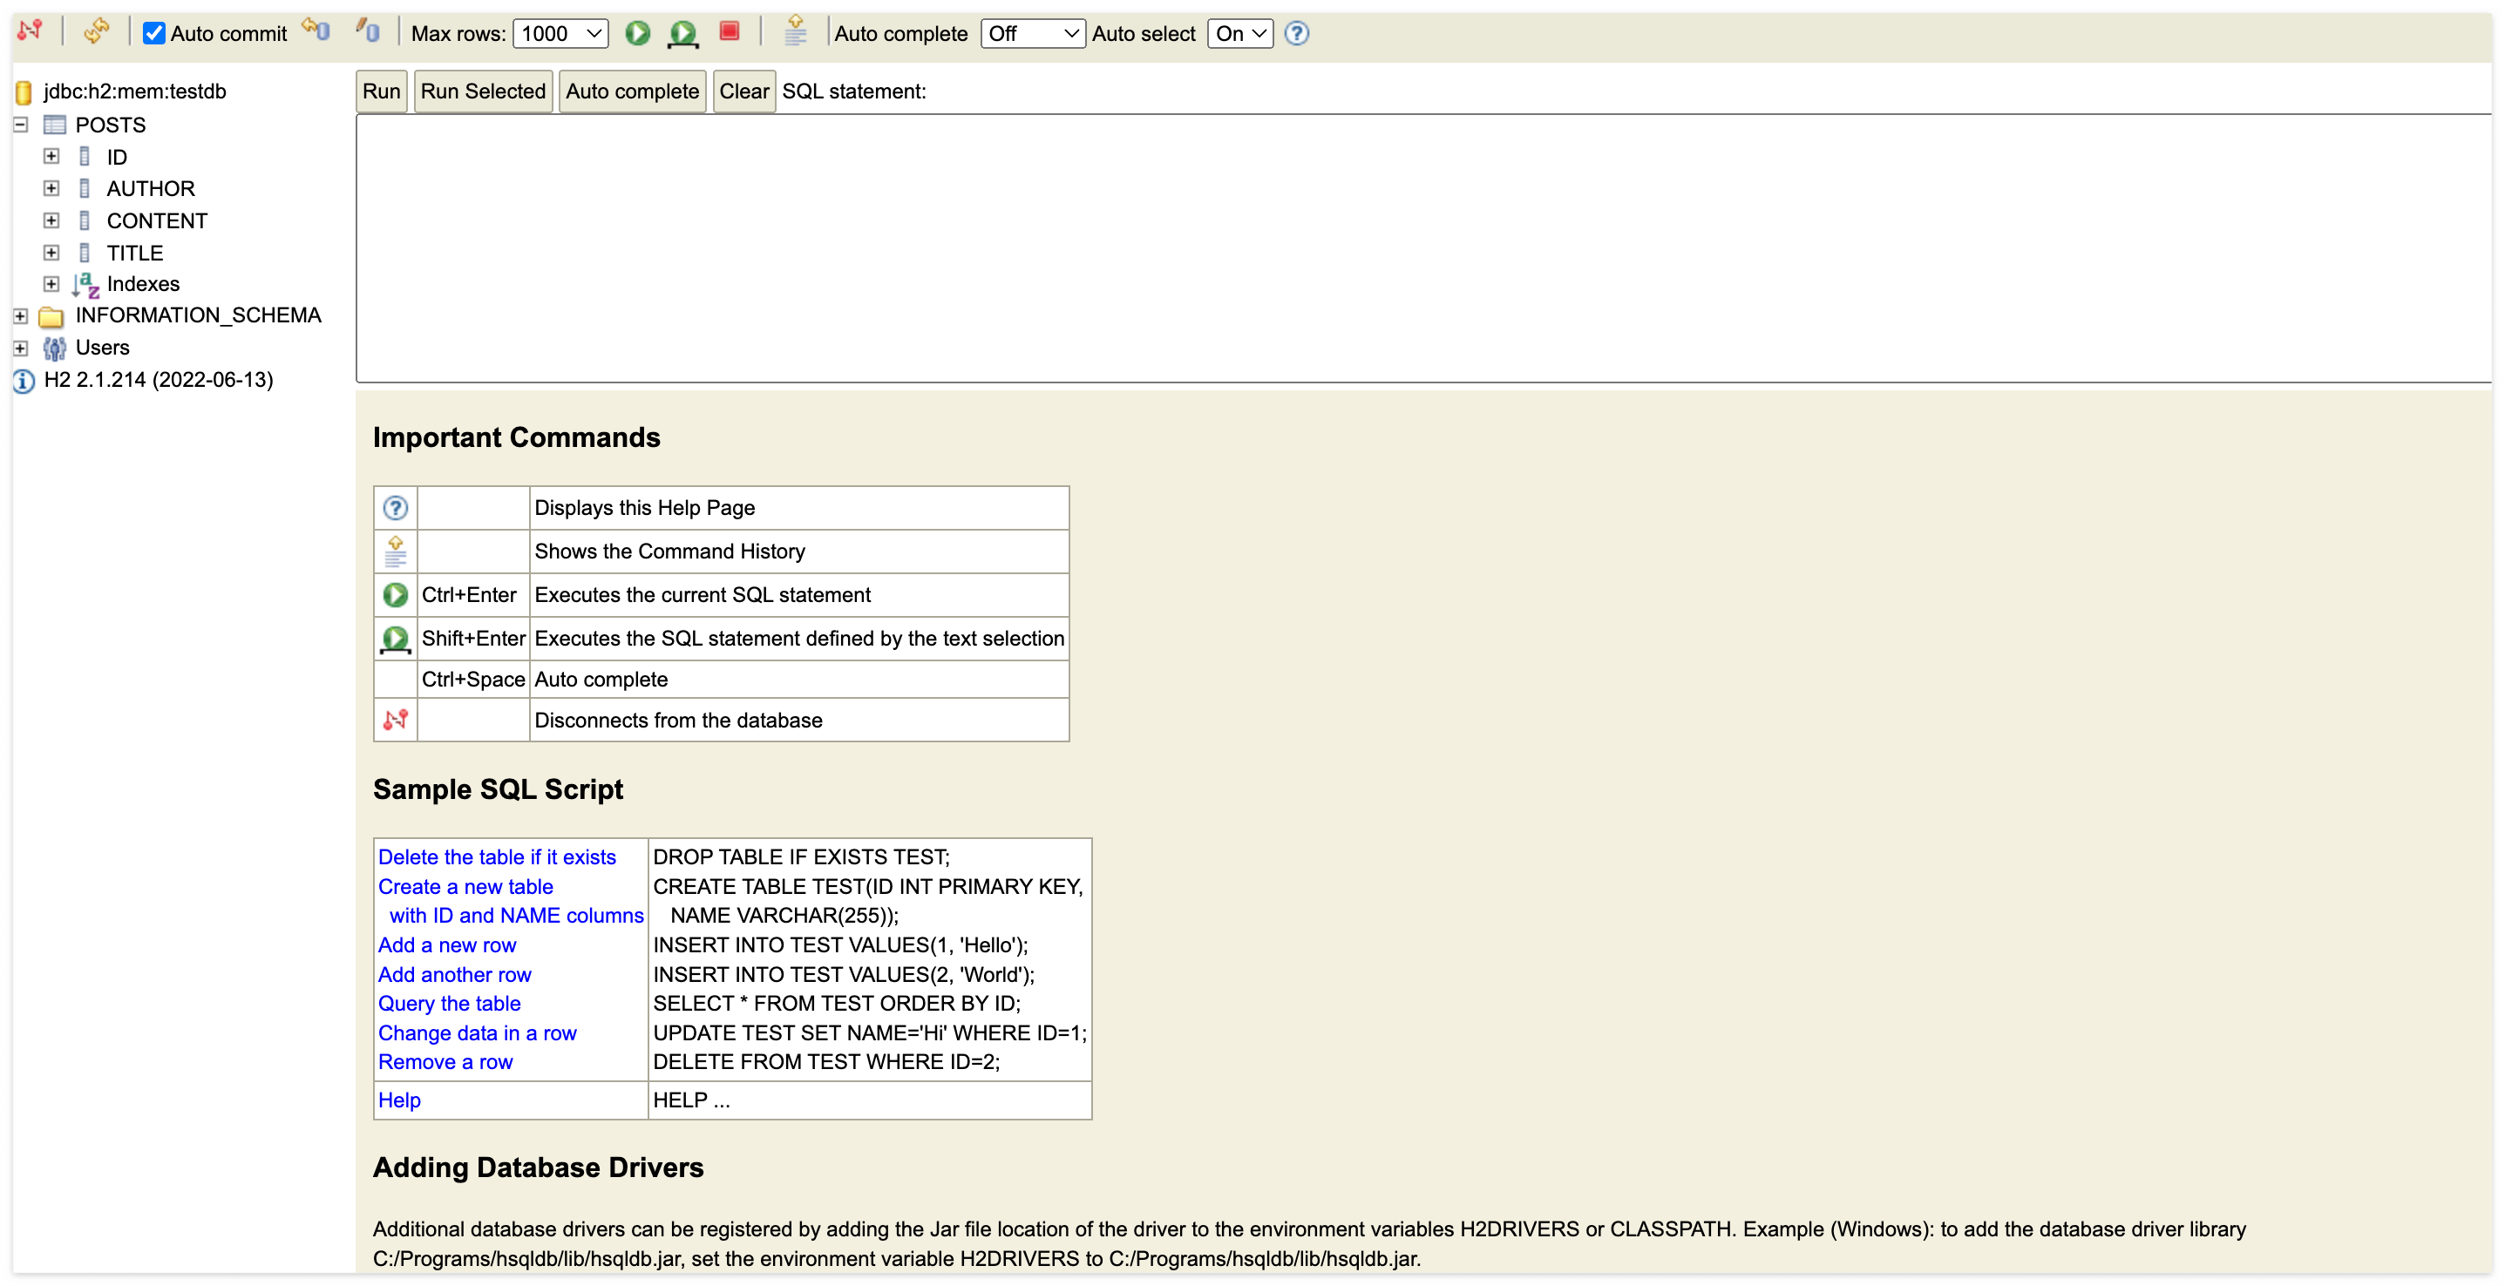The height and width of the screenshot is (1286, 2505).
Task: Open command History icon in toolbar
Action: pos(795,31)
